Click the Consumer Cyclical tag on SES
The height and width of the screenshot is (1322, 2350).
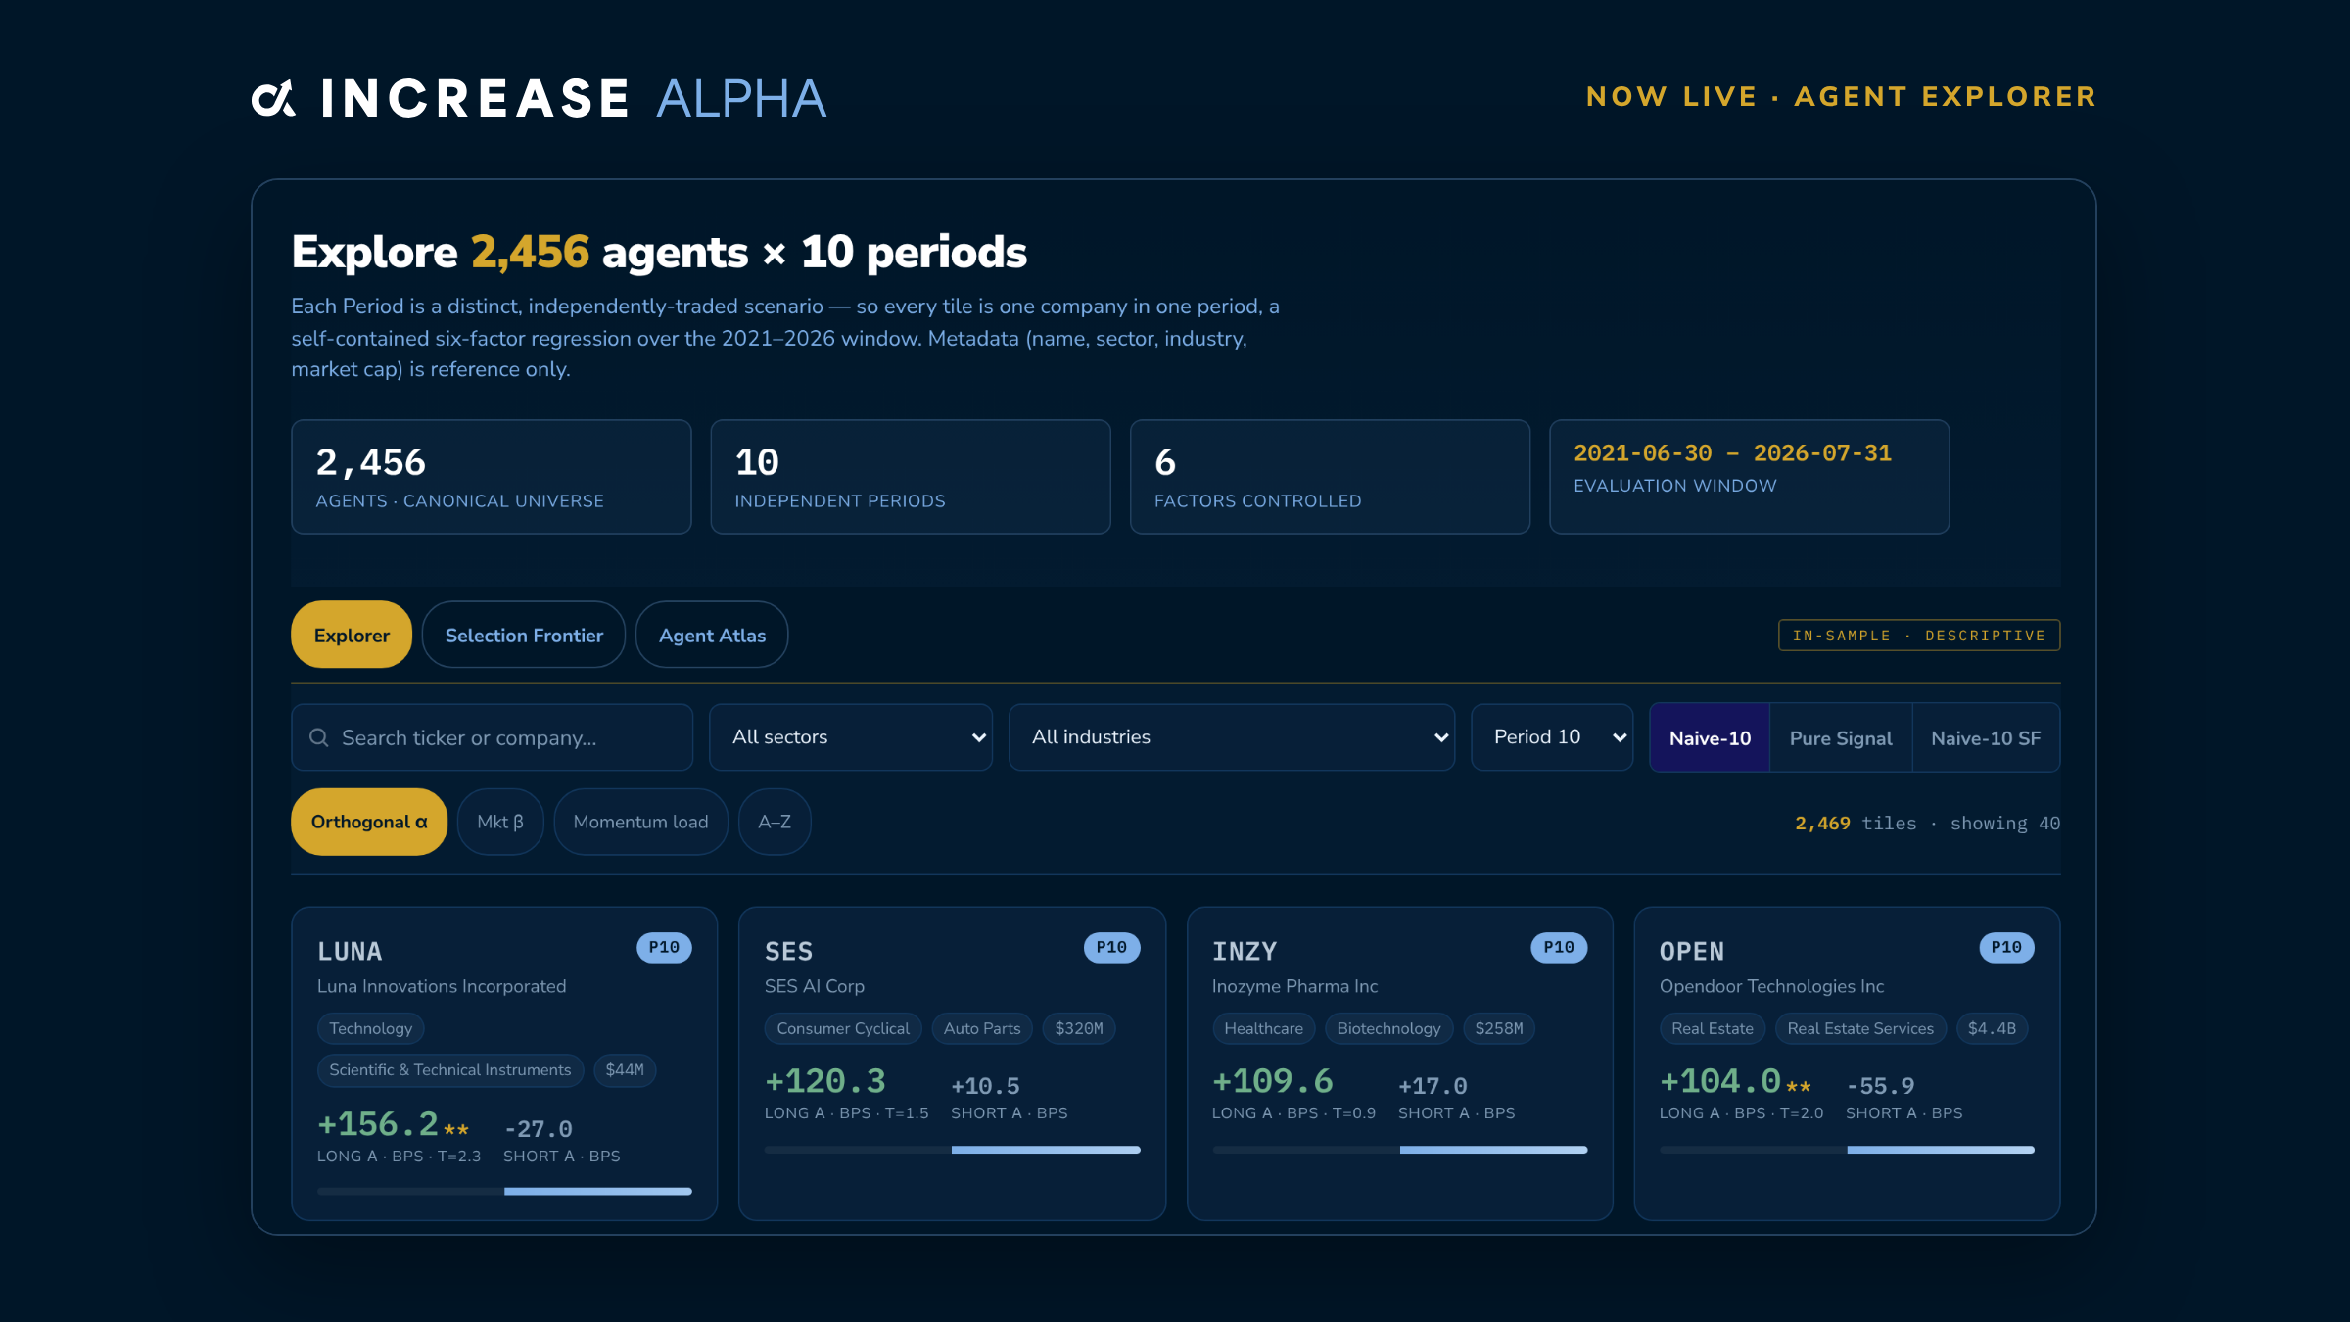[842, 1028]
